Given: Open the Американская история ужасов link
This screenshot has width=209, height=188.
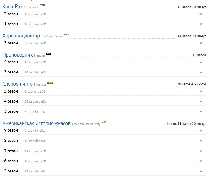Looking at the screenshot, I should [36, 123].
